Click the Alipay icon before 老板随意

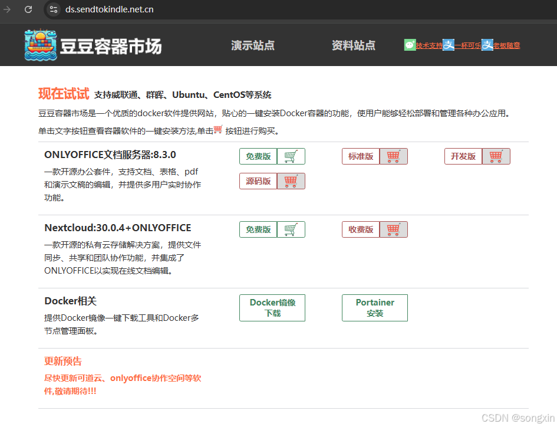(x=487, y=45)
